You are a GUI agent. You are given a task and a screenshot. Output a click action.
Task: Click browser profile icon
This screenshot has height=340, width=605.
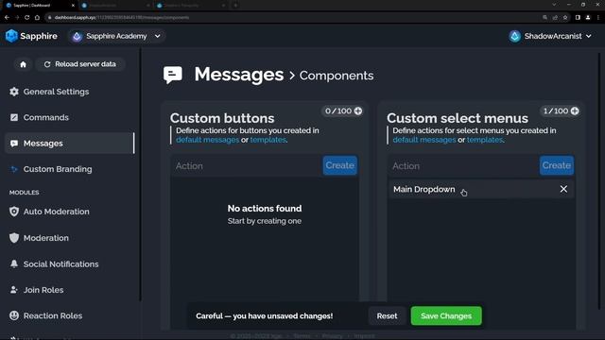click(588, 17)
